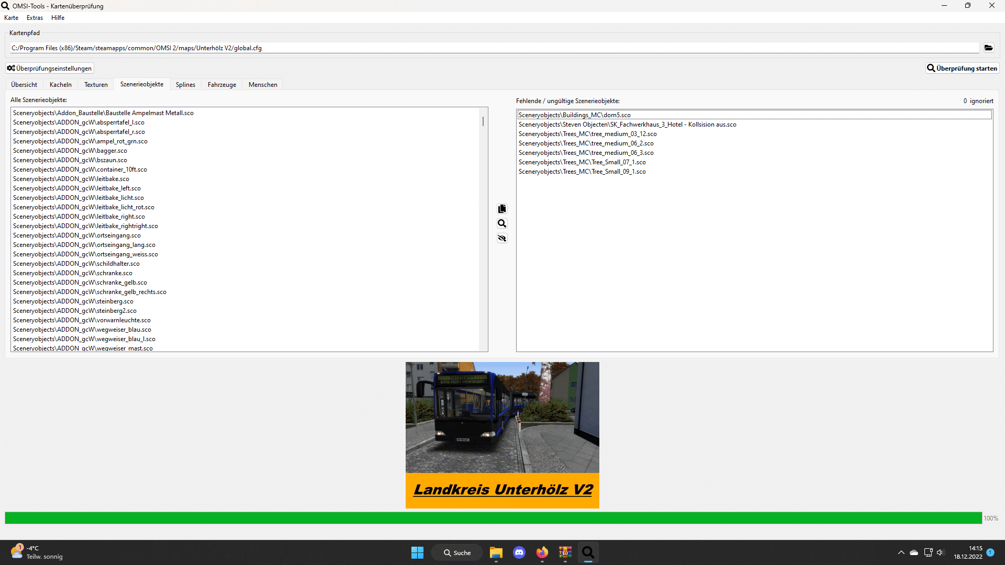Select bagger.sco in all objects list
This screenshot has height=565, width=1005.
(x=70, y=151)
